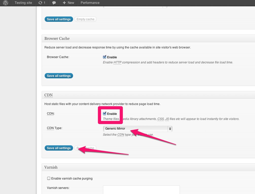
Task: Click Save all settings under Browser Cache
Action: [59, 76]
